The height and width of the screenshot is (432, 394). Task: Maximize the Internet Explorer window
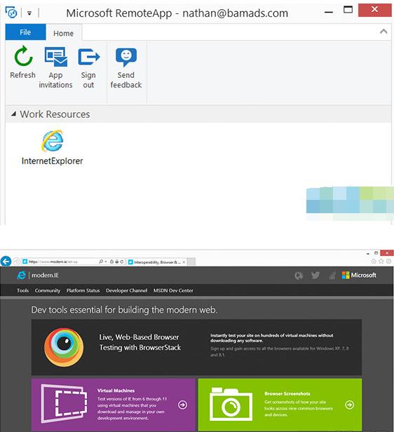tap(376, 253)
